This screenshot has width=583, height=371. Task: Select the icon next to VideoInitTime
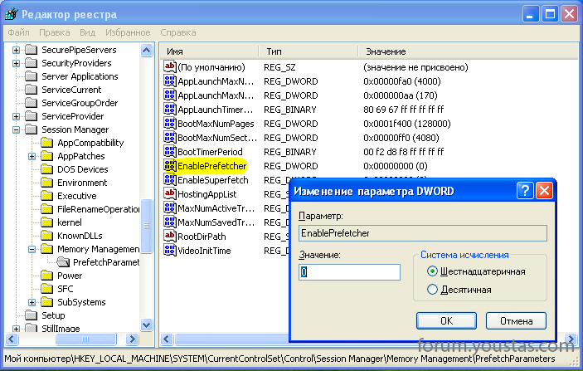click(169, 251)
